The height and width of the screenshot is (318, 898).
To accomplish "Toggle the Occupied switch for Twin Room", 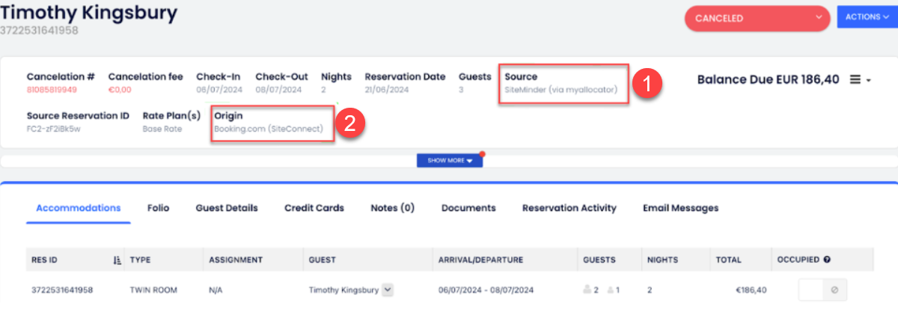I will point(811,290).
